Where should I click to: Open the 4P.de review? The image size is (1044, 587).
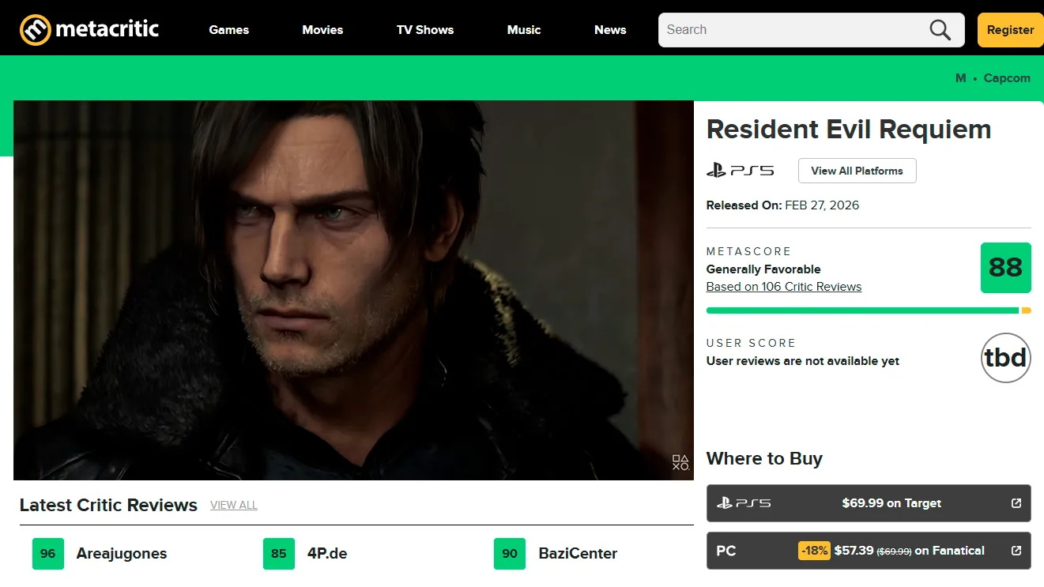(x=327, y=554)
